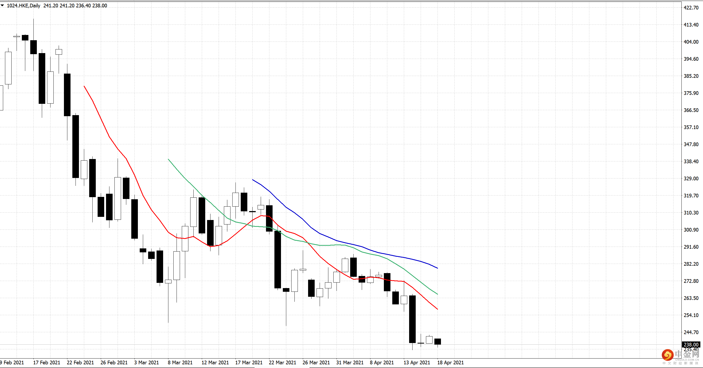Click the 8 Mar 2021 date label
The height and width of the screenshot is (368, 703).
(x=180, y=362)
